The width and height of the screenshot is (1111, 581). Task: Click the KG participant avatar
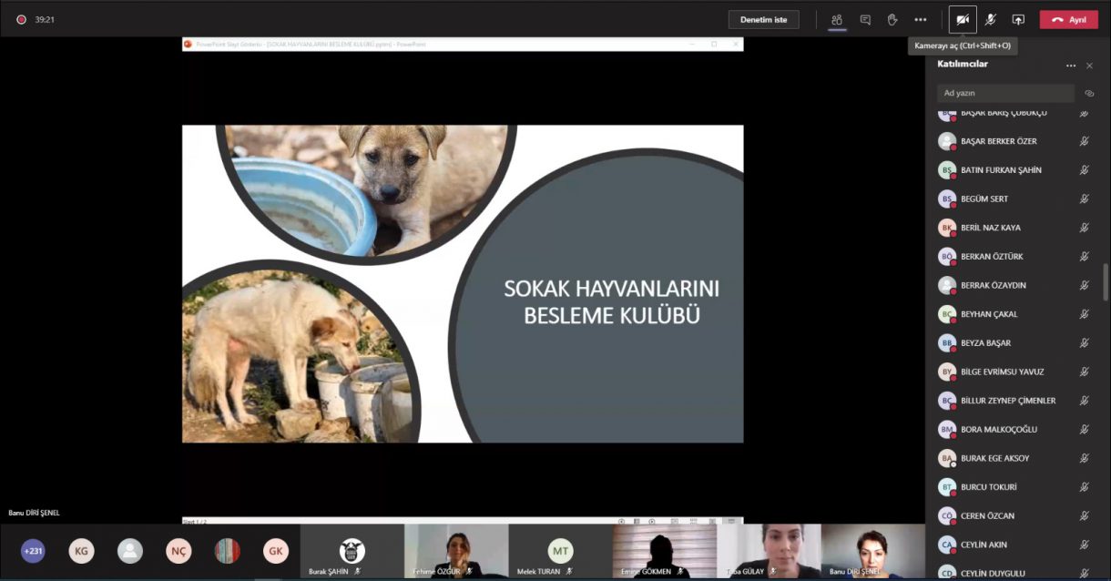click(x=81, y=551)
